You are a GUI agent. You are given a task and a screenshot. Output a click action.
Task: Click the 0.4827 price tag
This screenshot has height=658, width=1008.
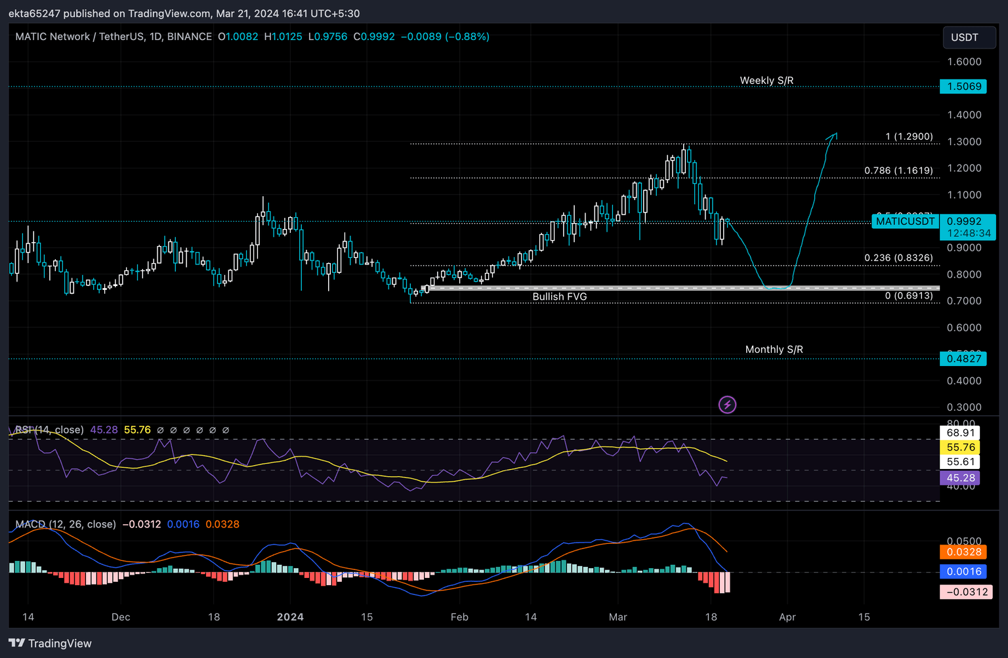pyautogui.click(x=963, y=358)
